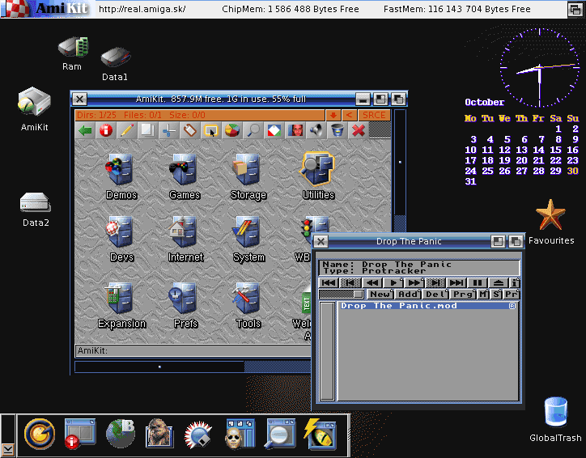Open the red Information tool icon
586x458 pixels.
coord(106,130)
